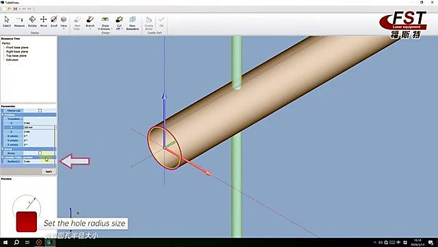Image resolution: width=438 pixels, height=247 pixels.
Task: Collapse the Translate subgroup
Action: pos(5,119)
